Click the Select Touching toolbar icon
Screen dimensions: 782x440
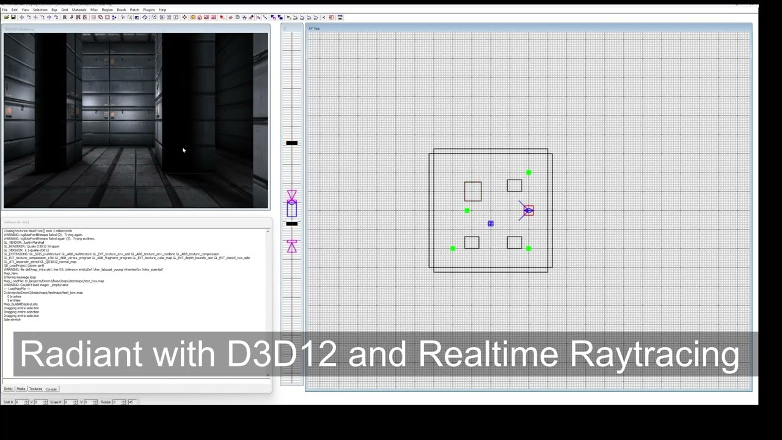pyautogui.click(x=71, y=17)
